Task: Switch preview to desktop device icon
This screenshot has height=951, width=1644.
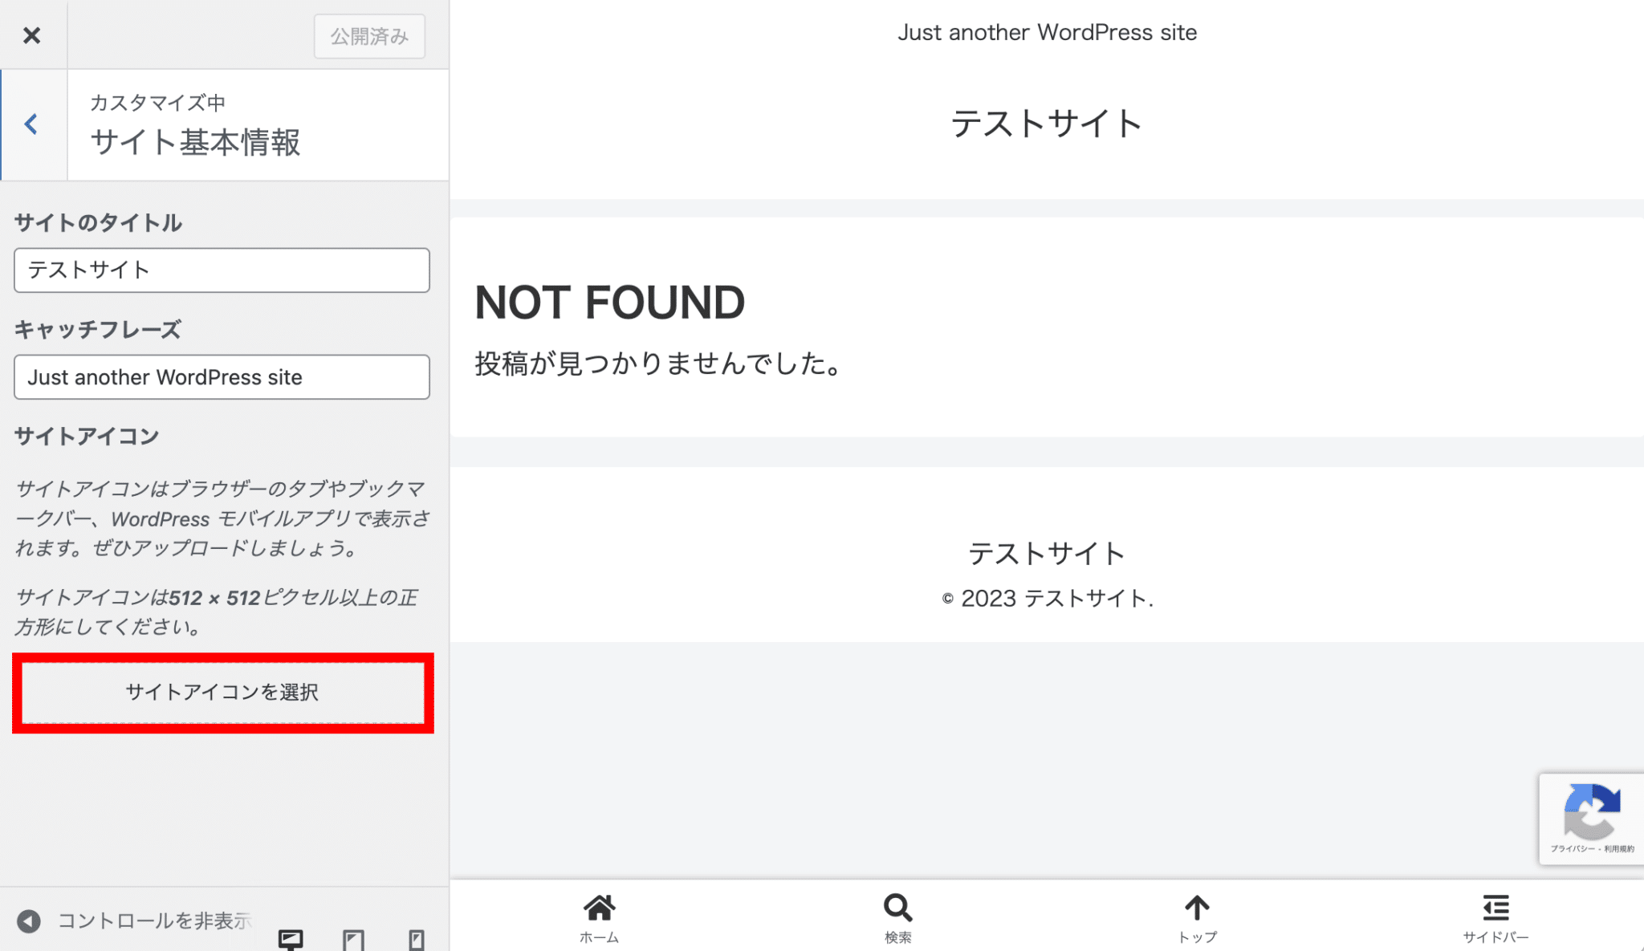Action: tap(291, 938)
